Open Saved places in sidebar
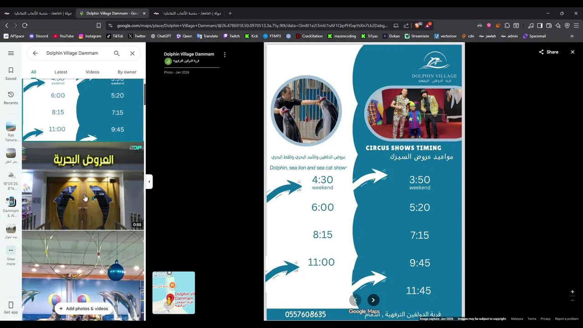 pos(11,73)
